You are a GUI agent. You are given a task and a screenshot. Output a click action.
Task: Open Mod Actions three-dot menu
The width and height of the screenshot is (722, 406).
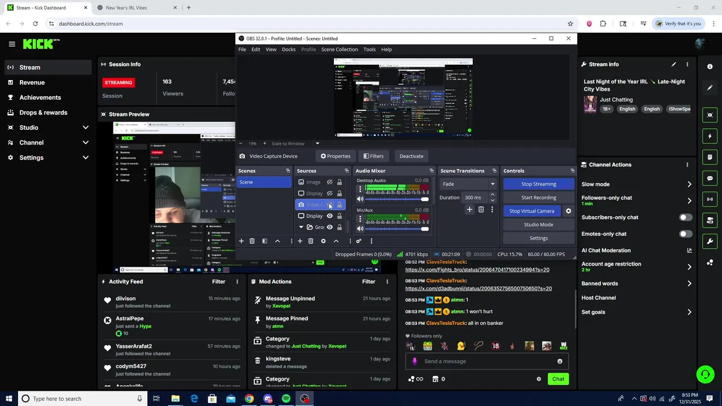point(387,281)
